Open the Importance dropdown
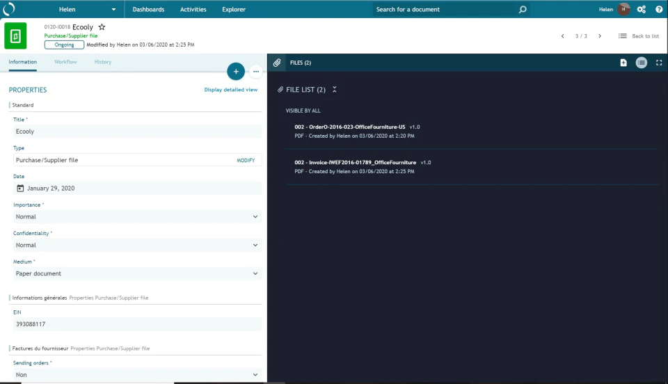This screenshot has height=384, width=668. 137,216
